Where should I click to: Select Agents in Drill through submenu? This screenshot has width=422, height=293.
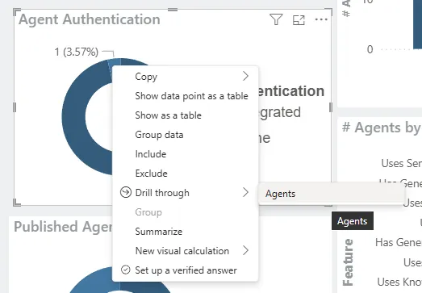pos(331,194)
